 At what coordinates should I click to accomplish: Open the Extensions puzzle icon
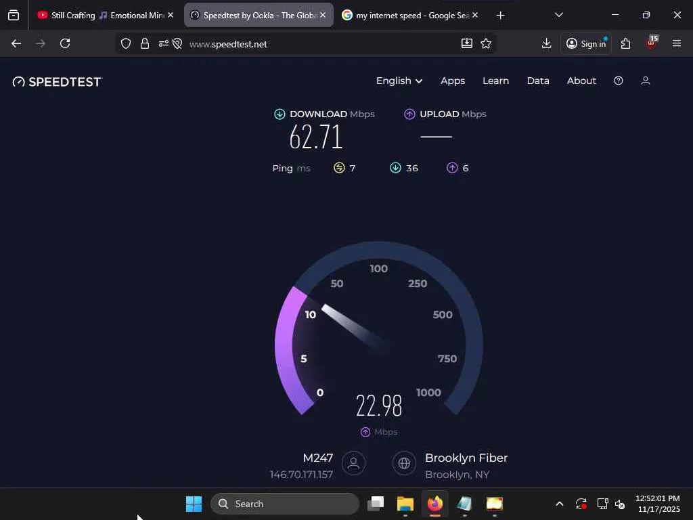click(625, 43)
